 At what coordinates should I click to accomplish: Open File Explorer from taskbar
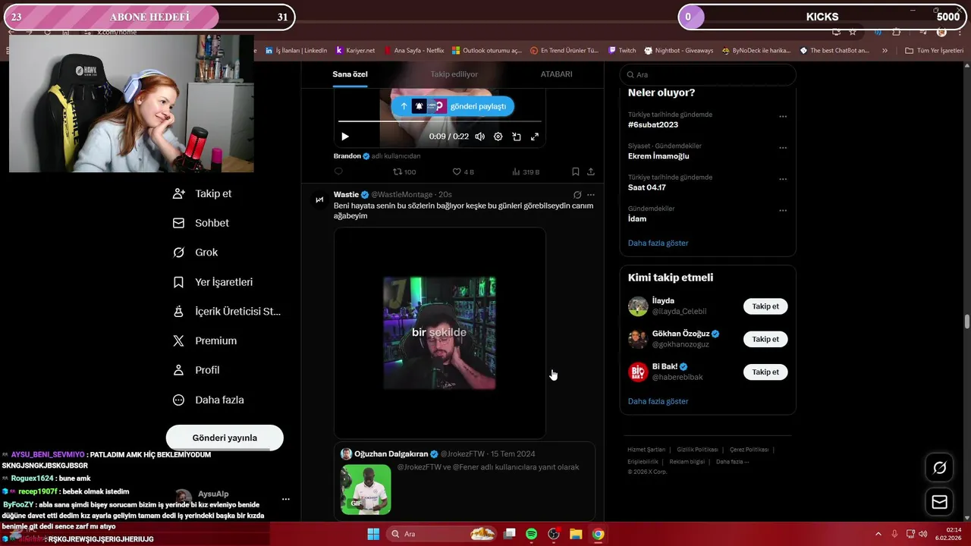click(576, 534)
